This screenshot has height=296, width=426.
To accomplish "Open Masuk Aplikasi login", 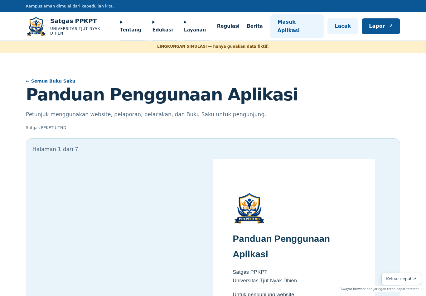I will [297, 26].
